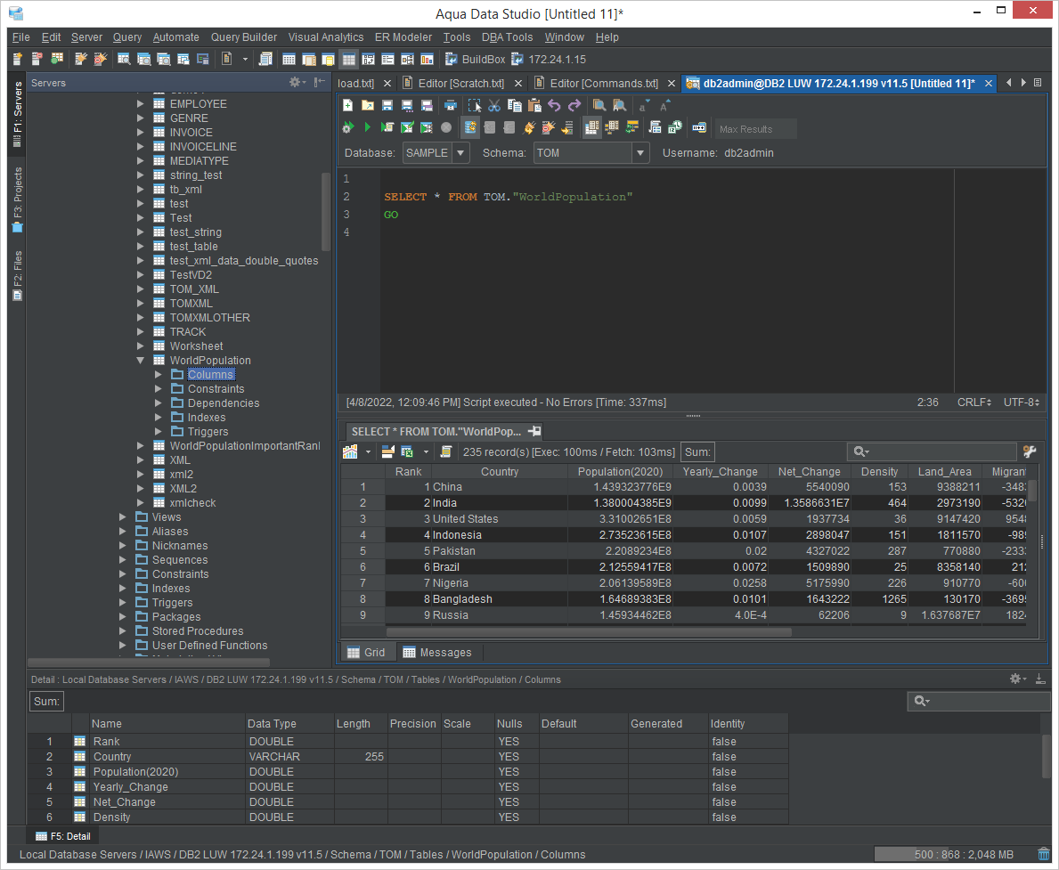Click the Sum button in Detail panel

[46, 701]
